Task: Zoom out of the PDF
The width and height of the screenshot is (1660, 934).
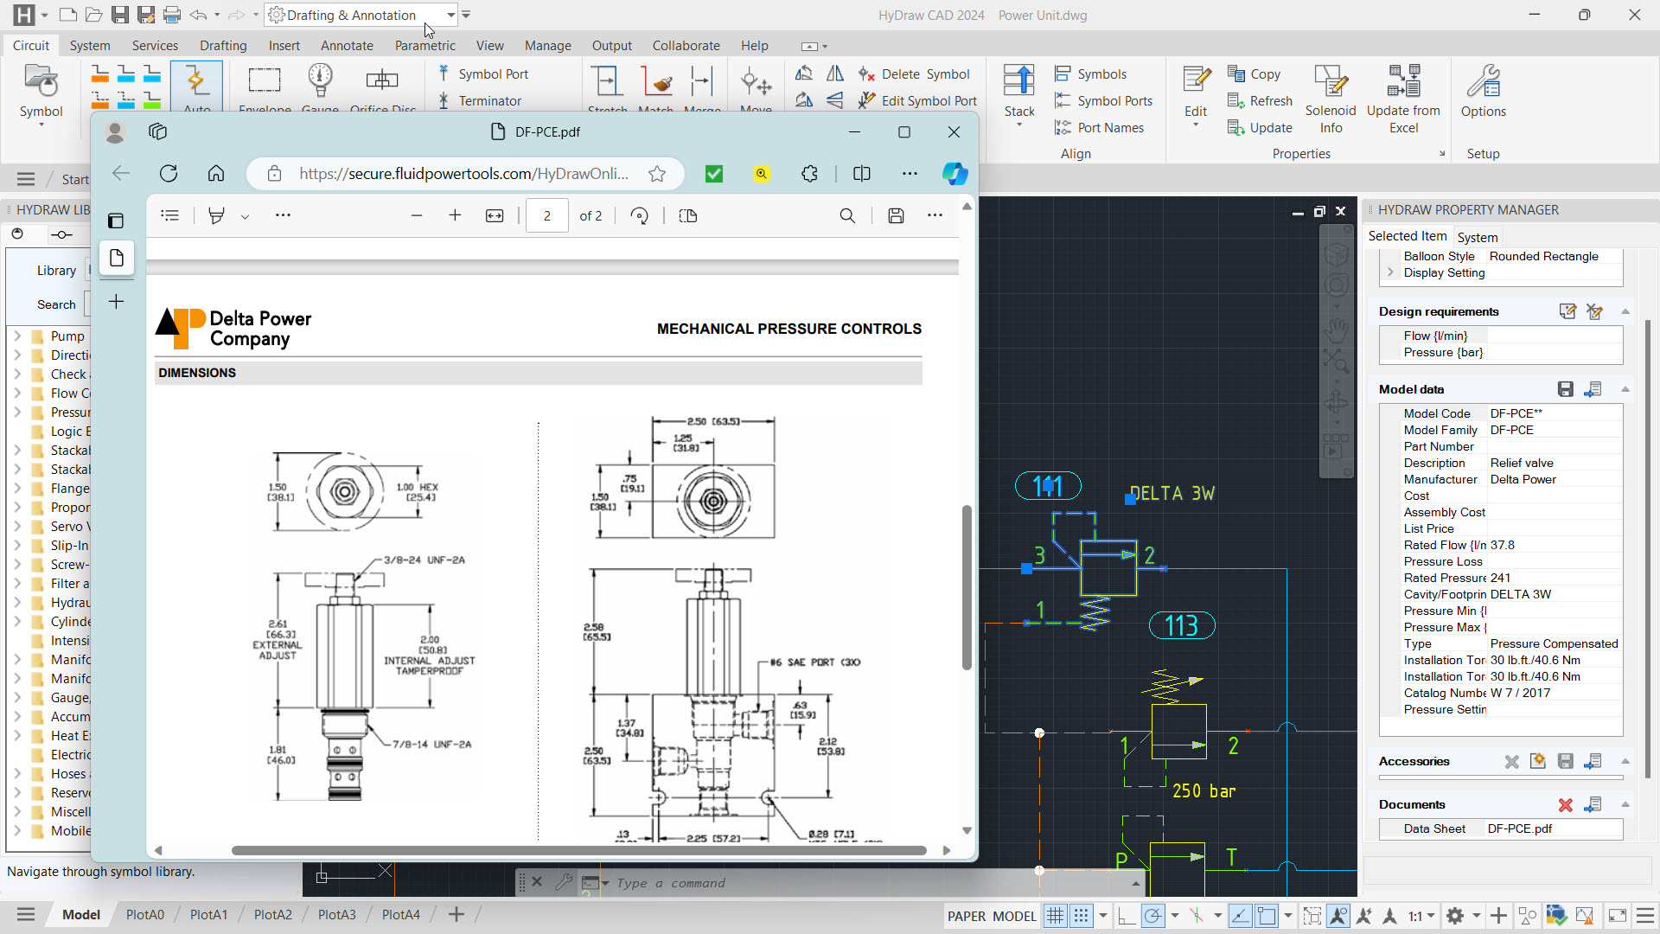Action: pos(417,216)
